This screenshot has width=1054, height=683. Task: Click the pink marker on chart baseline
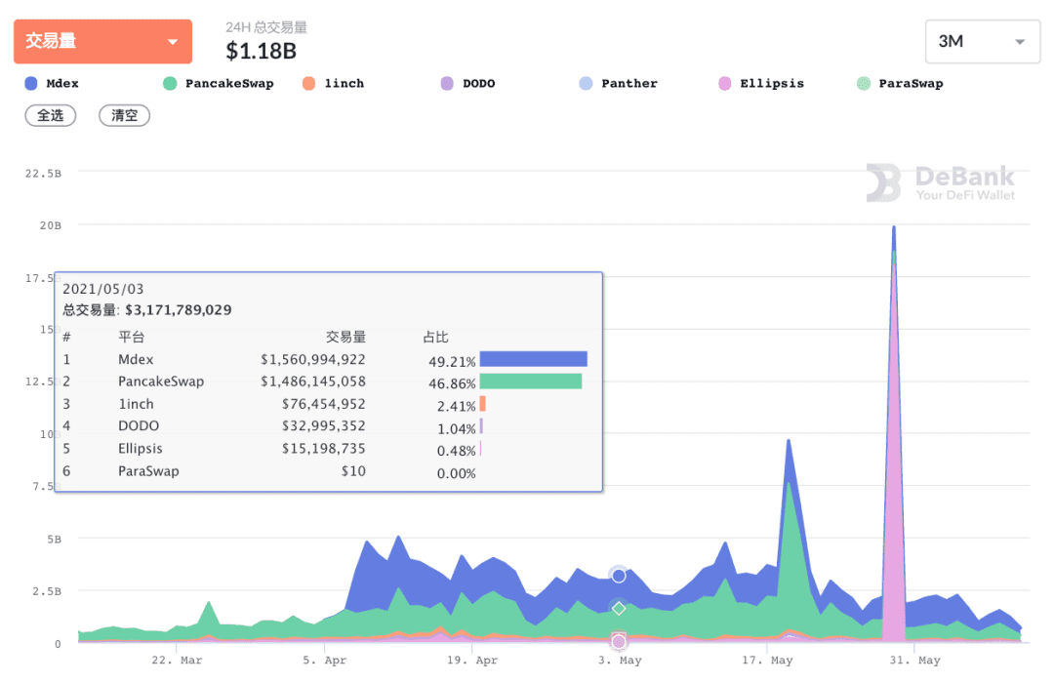click(619, 641)
